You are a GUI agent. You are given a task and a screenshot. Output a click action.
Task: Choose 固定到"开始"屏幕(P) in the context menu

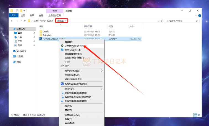[82, 58]
